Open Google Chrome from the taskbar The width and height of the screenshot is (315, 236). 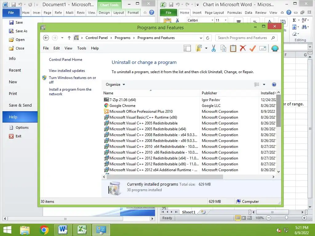pyautogui.click(x=44, y=230)
